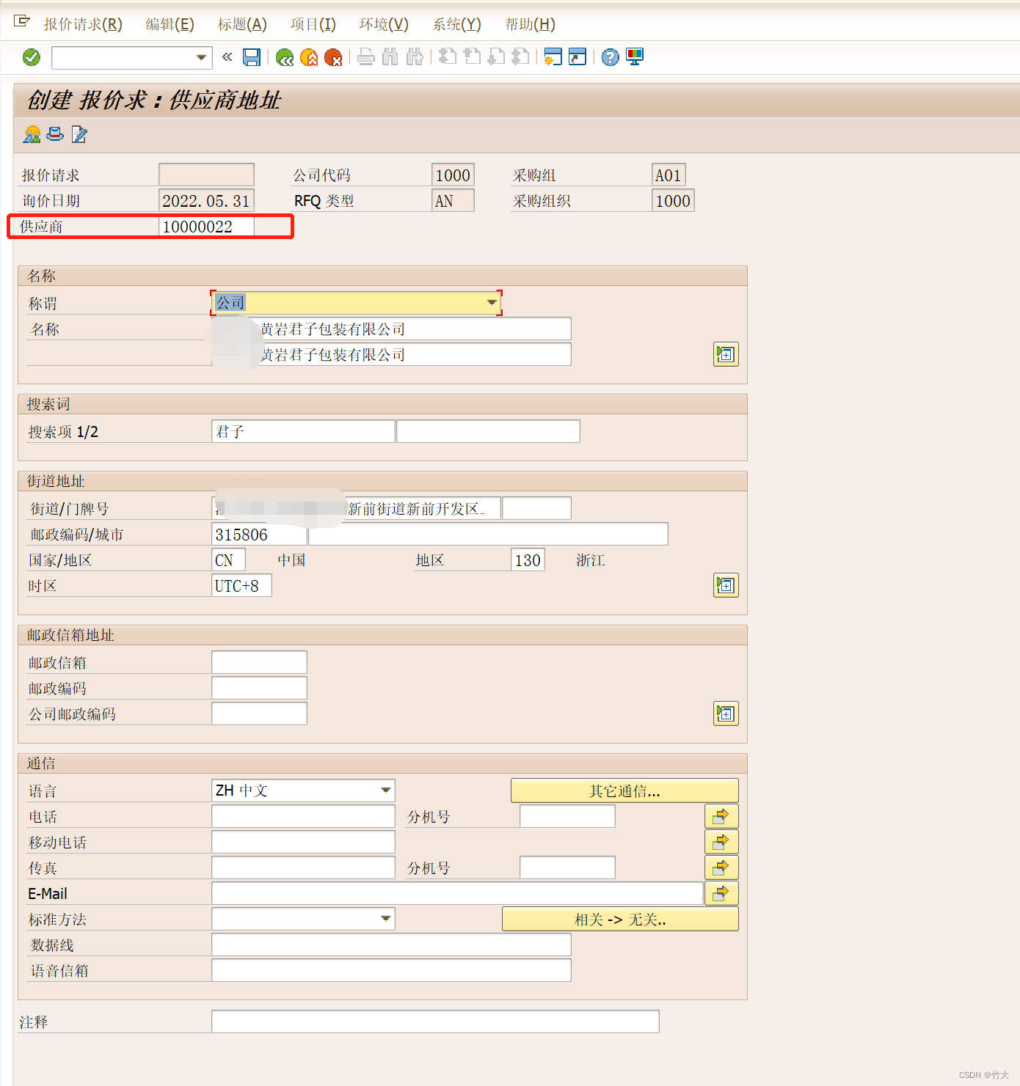Click the 询价日期 field 2022.05.31
Image resolution: width=1020 pixels, height=1086 pixels.
[x=206, y=201]
